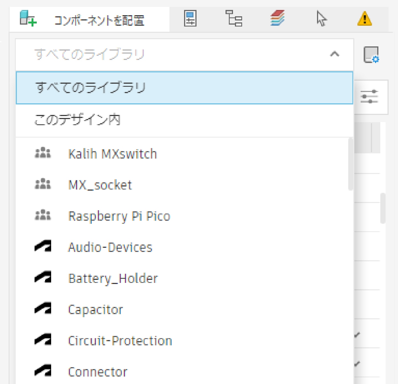
Task: Pick the Capacitor library entry
Action: click(x=95, y=310)
